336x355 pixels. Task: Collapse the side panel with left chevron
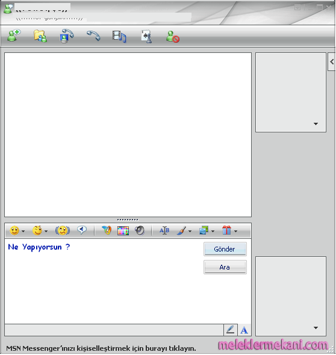coord(332,61)
